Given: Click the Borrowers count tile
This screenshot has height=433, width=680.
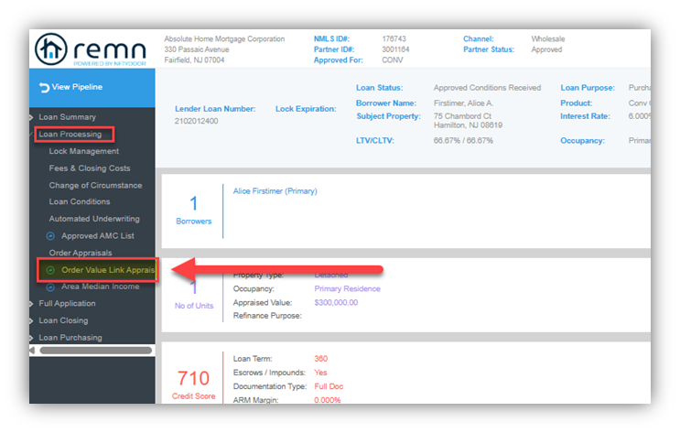Looking at the screenshot, I should (193, 210).
